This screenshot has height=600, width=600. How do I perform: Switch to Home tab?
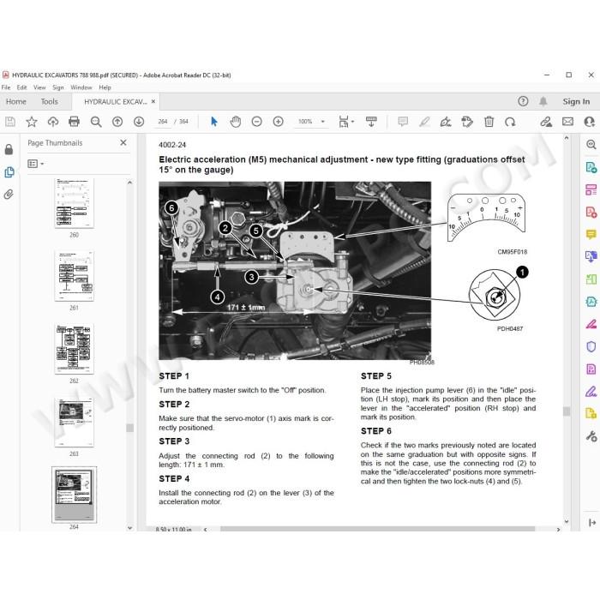tap(16, 101)
